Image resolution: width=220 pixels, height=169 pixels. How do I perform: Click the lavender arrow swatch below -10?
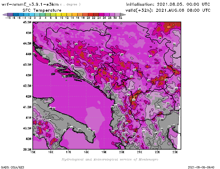point(5,14)
